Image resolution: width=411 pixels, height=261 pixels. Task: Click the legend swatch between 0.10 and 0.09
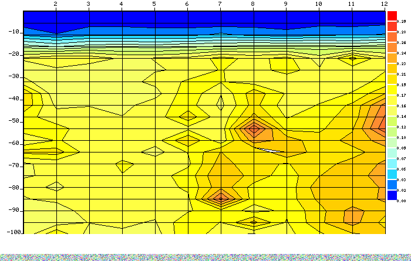[x=392, y=143]
